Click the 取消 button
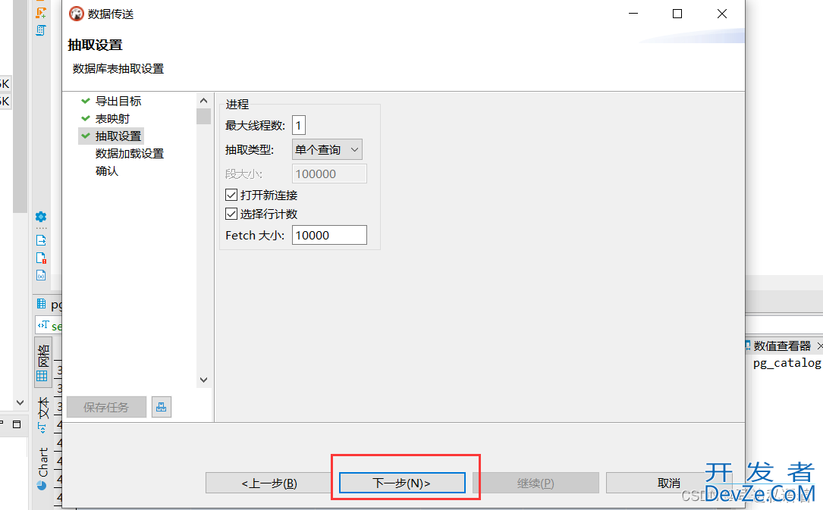The height and width of the screenshot is (510, 823). 669,483
